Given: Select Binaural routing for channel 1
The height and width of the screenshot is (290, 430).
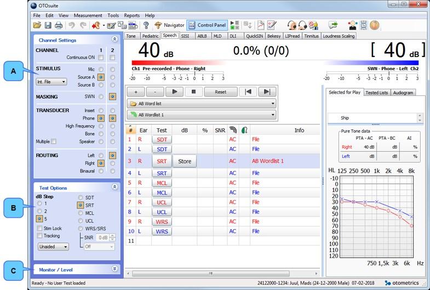Looking at the screenshot, I should point(101,171).
